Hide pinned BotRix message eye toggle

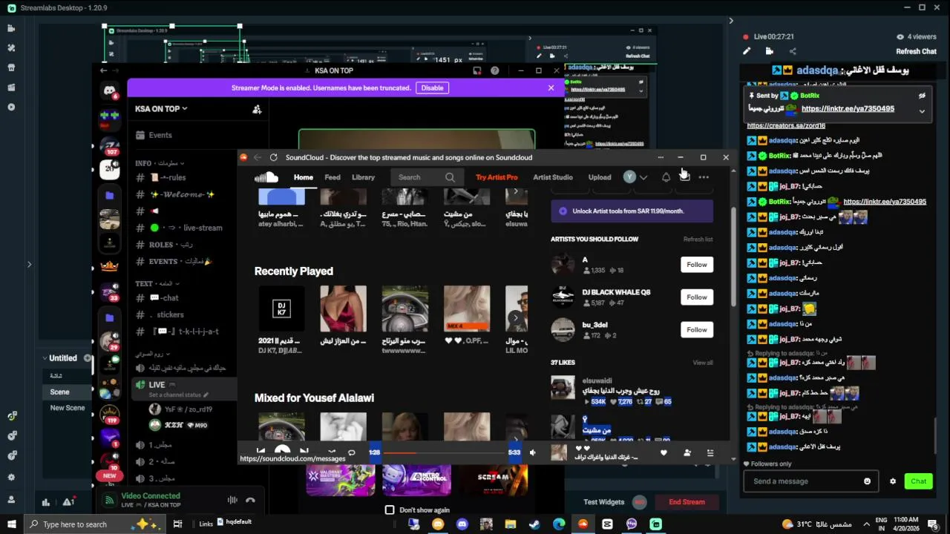922,96
